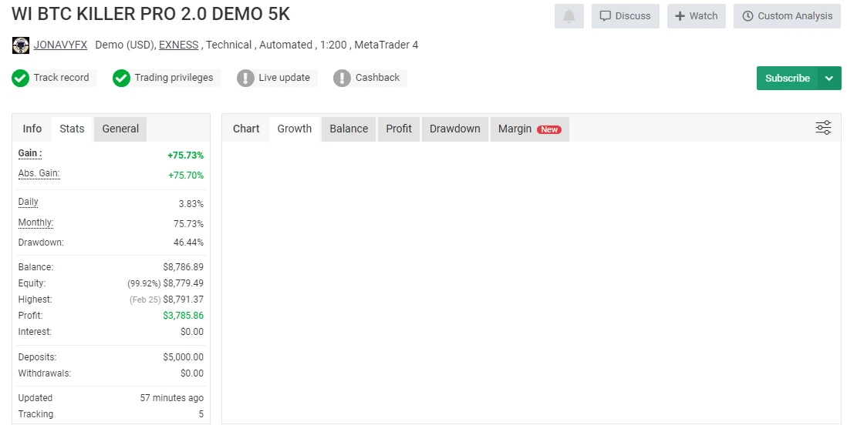Select the General tab
This screenshot has width=847, height=425.
point(120,129)
